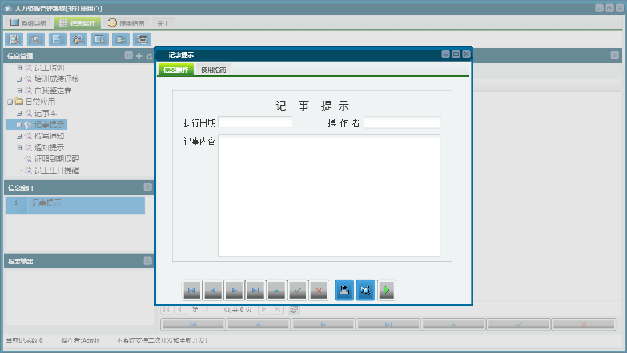
Task: Select 记事本 item in tree
Action: [x=45, y=114]
